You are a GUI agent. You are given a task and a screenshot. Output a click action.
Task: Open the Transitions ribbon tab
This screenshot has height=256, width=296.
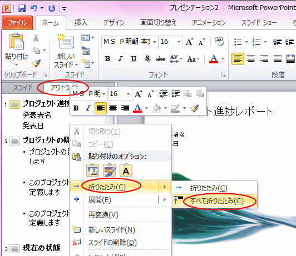pos(158,23)
